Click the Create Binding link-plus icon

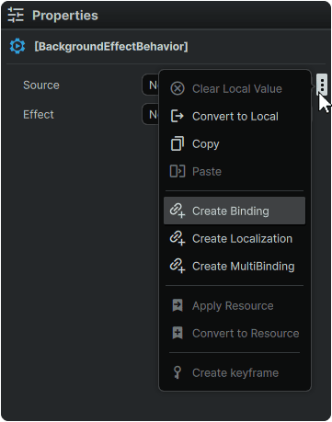[177, 211]
